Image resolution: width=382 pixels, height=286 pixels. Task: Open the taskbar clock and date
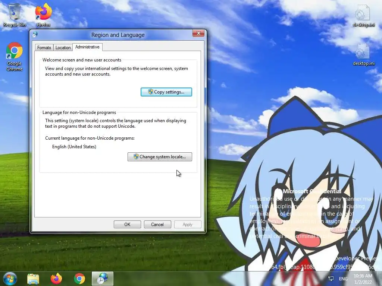tap(363, 279)
